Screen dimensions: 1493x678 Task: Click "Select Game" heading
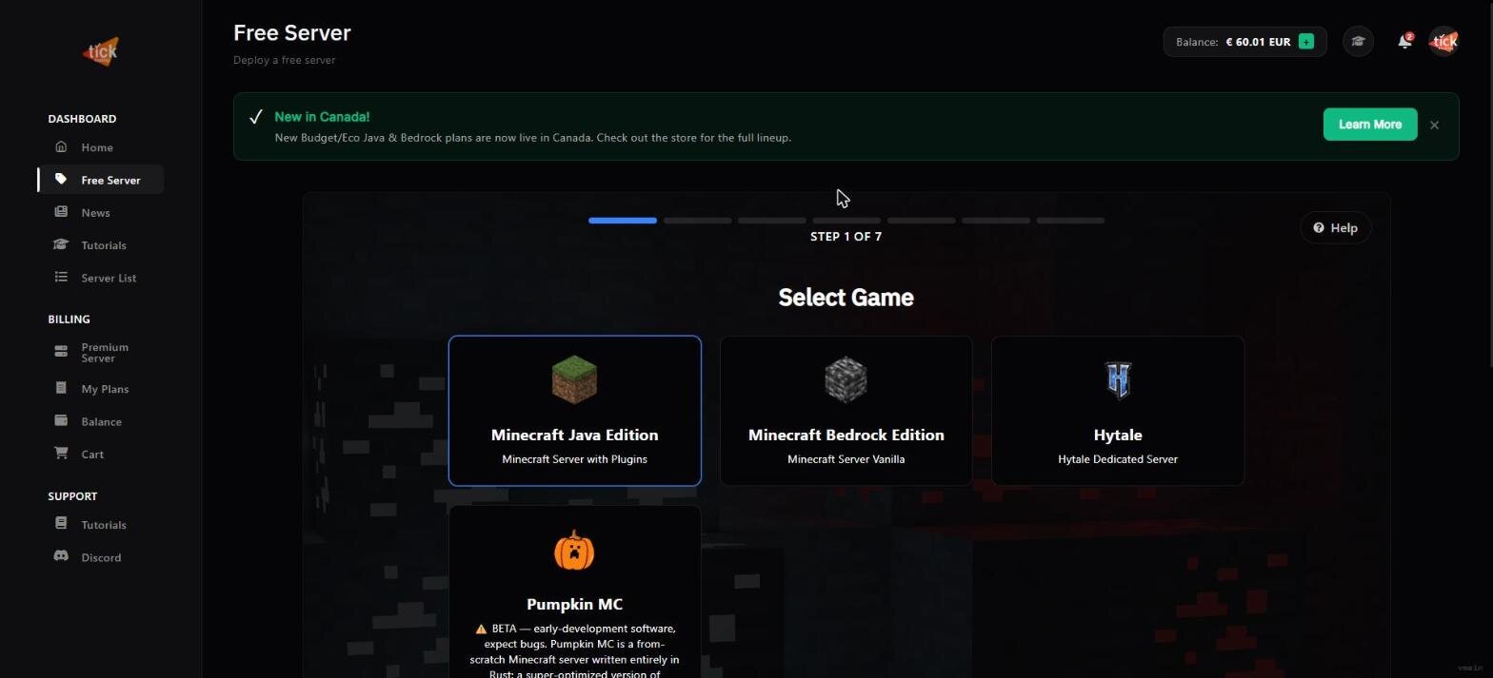(x=846, y=298)
